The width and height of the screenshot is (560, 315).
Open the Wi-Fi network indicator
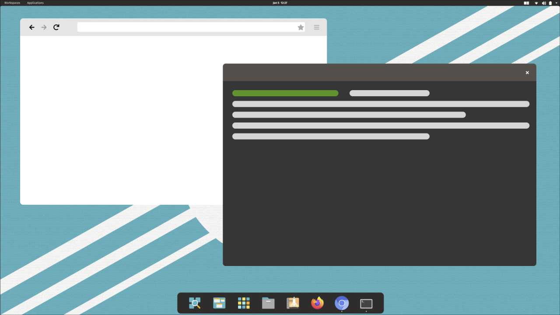tap(536, 3)
